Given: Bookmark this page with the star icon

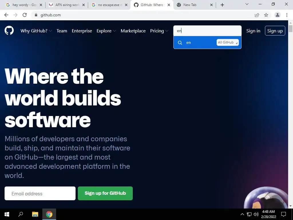Looking at the screenshot, I should pyautogui.click(x=266, y=15).
